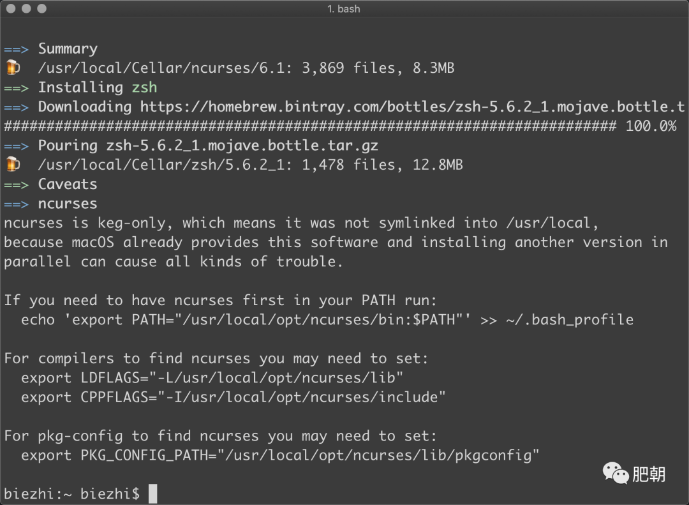The width and height of the screenshot is (689, 505).
Task: Click the export CPPFLAGS command line
Action: [233, 397]
